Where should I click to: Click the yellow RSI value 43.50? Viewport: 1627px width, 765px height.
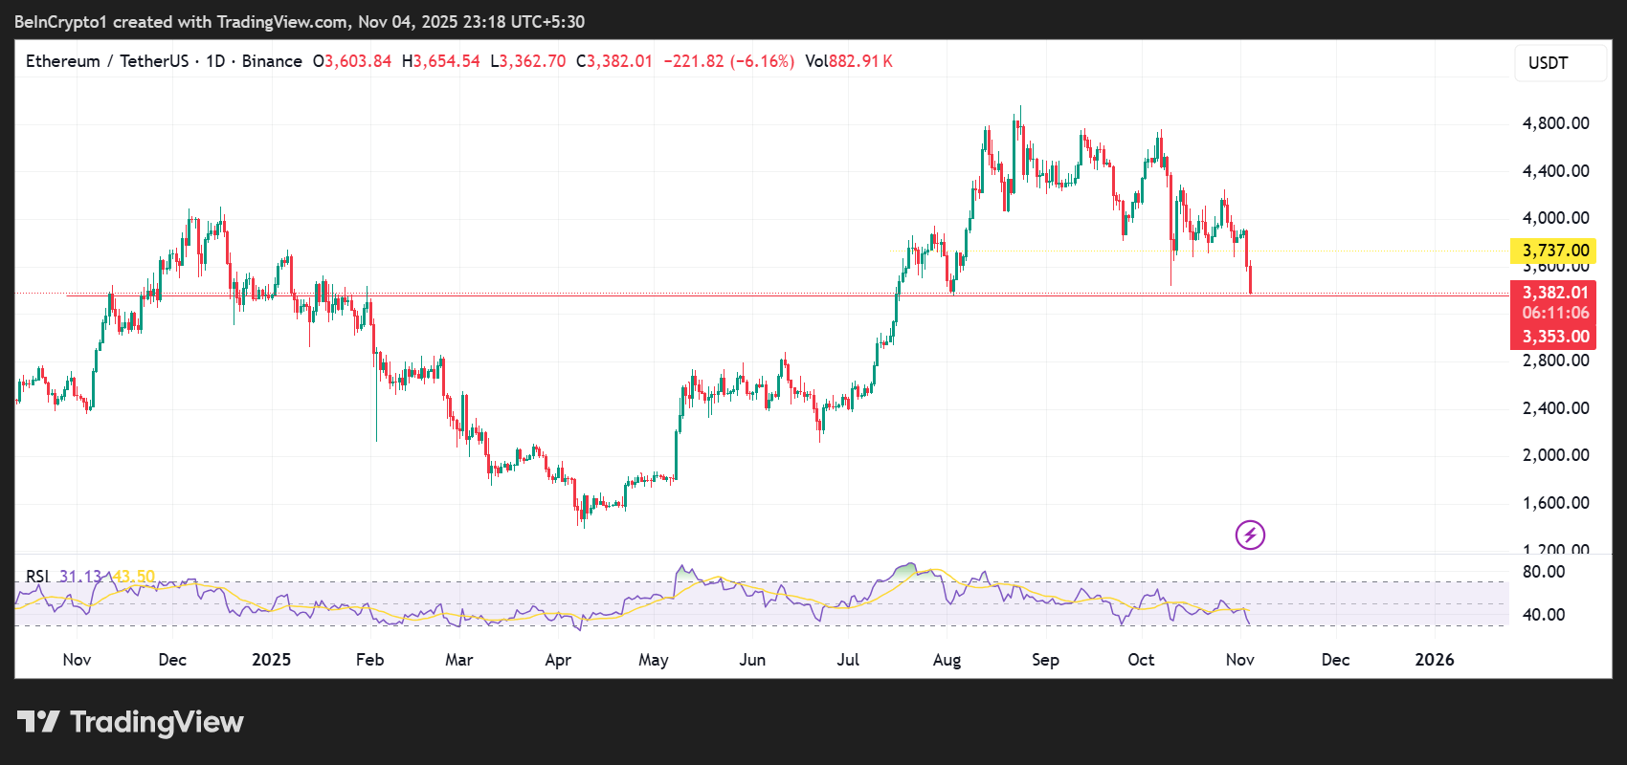click(x=134, y=576)
